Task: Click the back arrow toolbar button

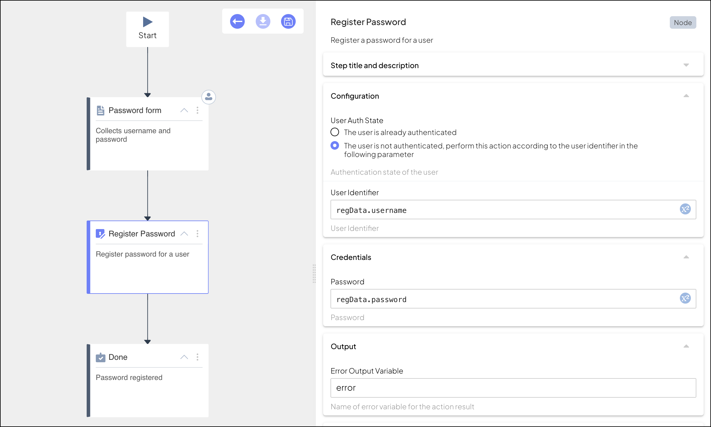Action: point(237,21)
